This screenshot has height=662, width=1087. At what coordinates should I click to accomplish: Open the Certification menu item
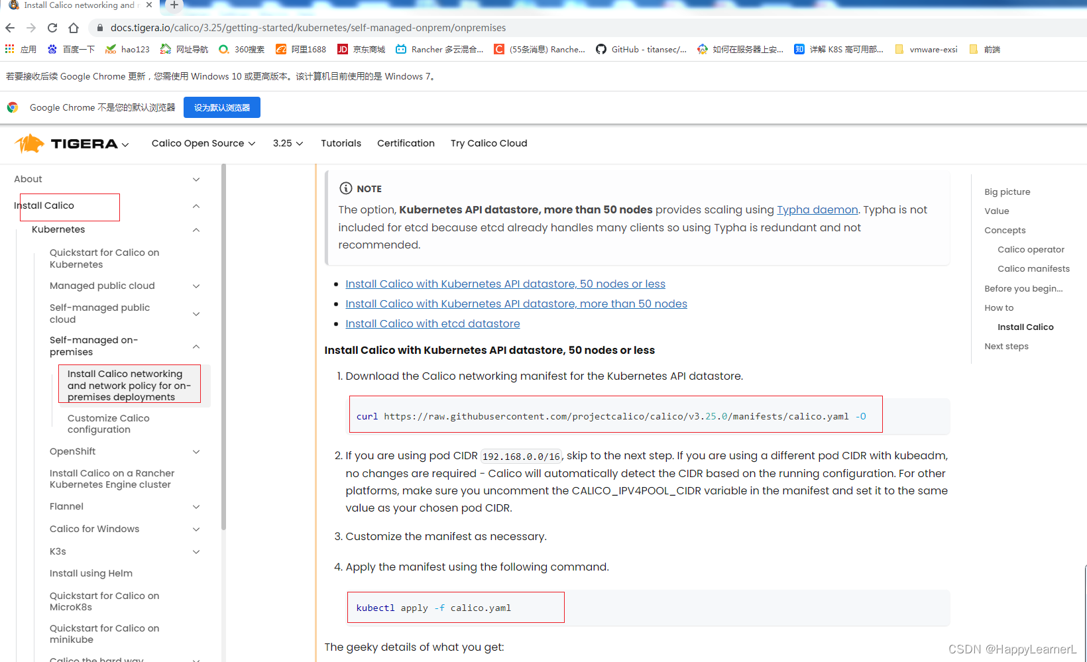(x=406, y=143)
